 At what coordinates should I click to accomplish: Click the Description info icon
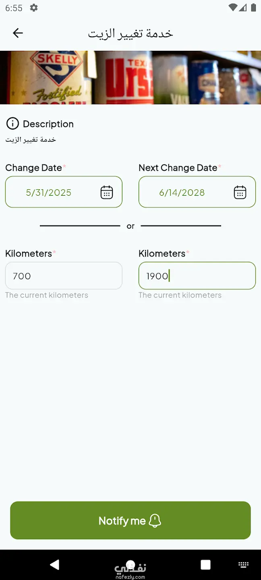tap(12, 124)
